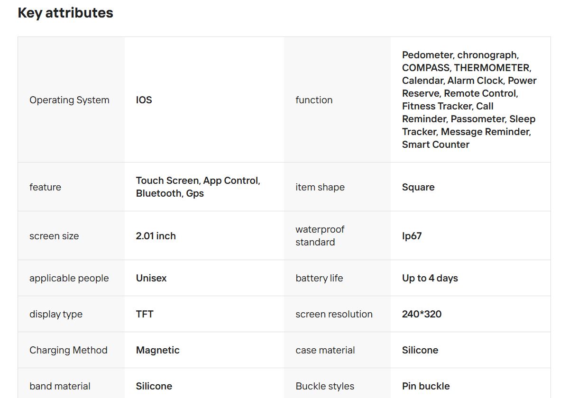Click the Unisex value
569x398 pixels.
tap(151, 278)
